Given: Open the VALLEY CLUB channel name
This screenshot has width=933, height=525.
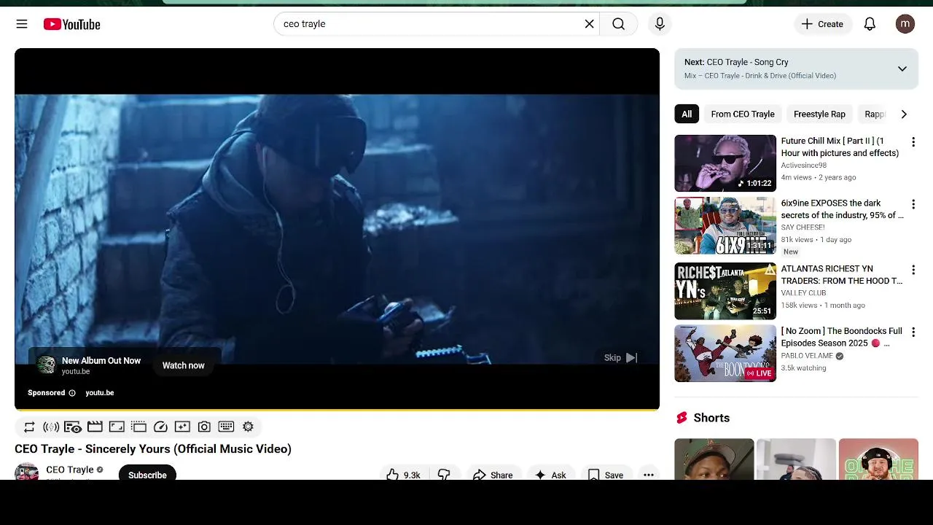Looking at the screenshot, I should pos(803,293).
